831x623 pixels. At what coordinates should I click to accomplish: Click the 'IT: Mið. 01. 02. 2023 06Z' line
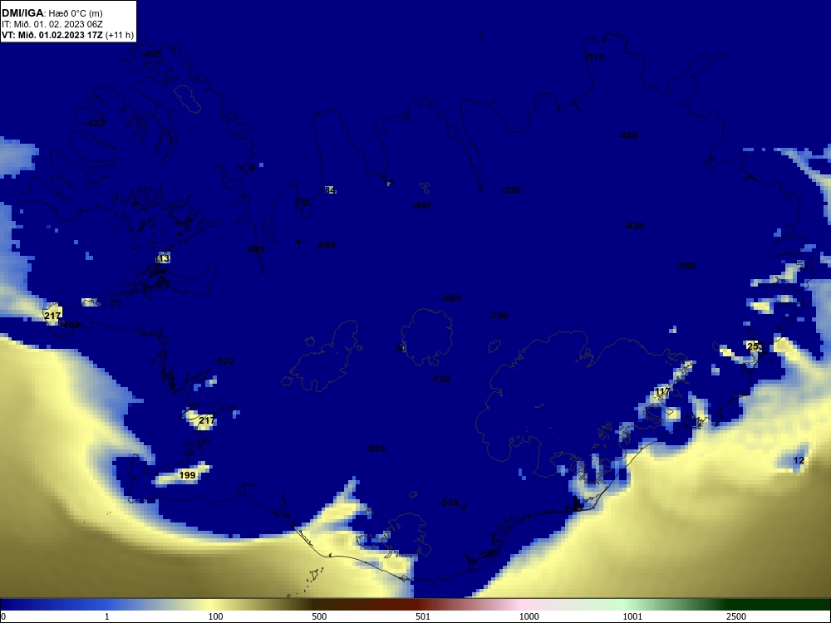pyautogui.click(x=52, y=24)
